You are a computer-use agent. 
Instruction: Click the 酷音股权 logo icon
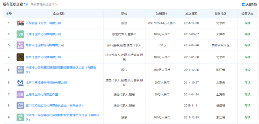[20, 70]
